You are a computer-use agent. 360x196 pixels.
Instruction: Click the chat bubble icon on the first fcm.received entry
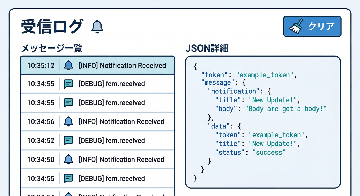68,84
